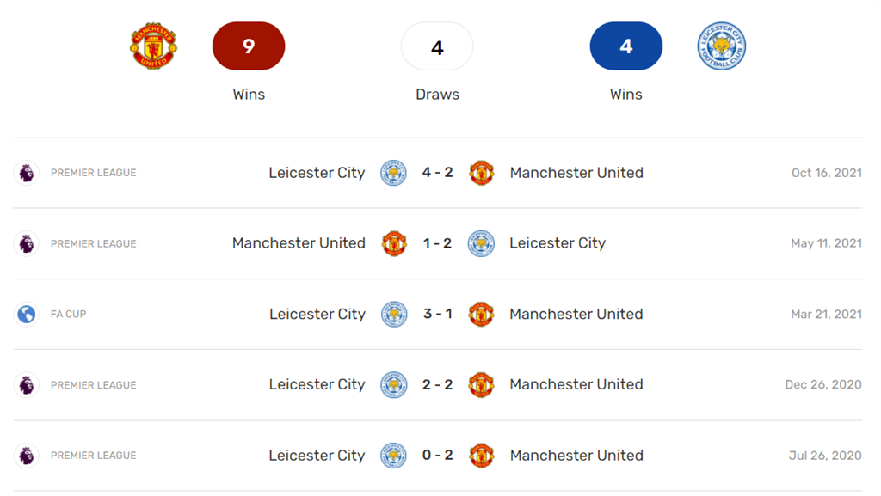Open the 2 - 2 draw score

tap(437, 385)
